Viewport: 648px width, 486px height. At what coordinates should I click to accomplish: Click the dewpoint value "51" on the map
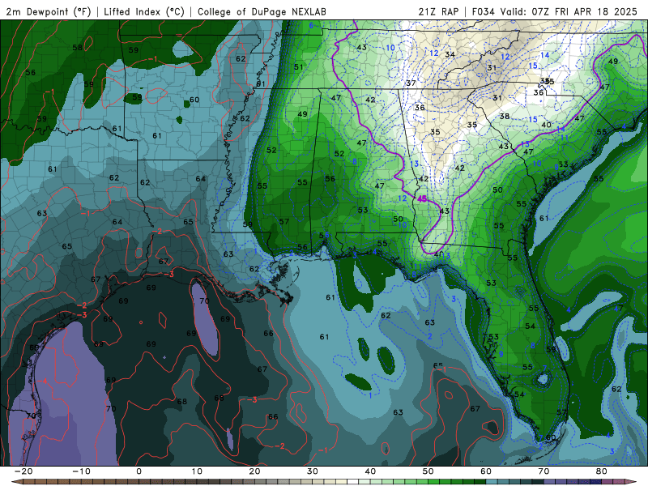tap(298, 66)
